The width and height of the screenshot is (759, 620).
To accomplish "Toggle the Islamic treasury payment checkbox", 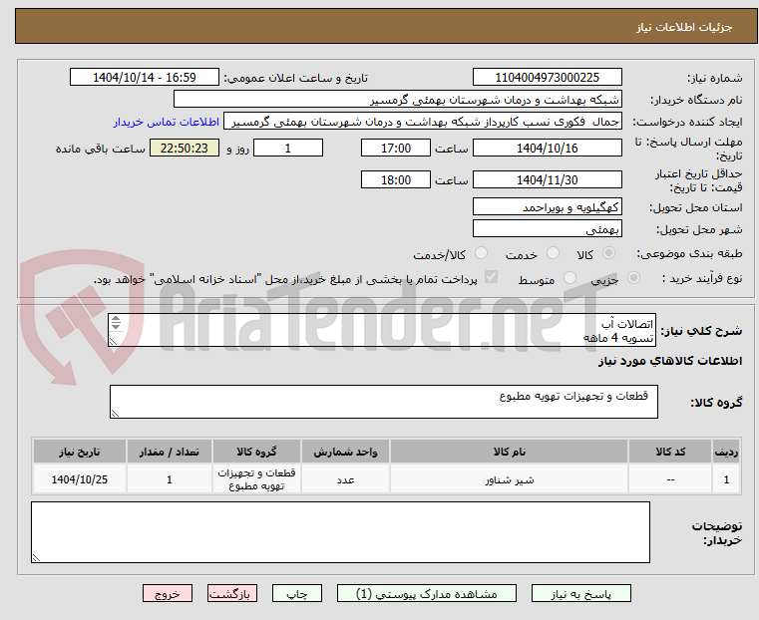I will point(491,277).
